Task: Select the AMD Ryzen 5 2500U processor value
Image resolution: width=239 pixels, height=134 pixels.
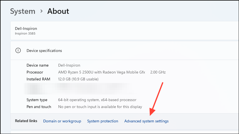Action: click(102, 72)
